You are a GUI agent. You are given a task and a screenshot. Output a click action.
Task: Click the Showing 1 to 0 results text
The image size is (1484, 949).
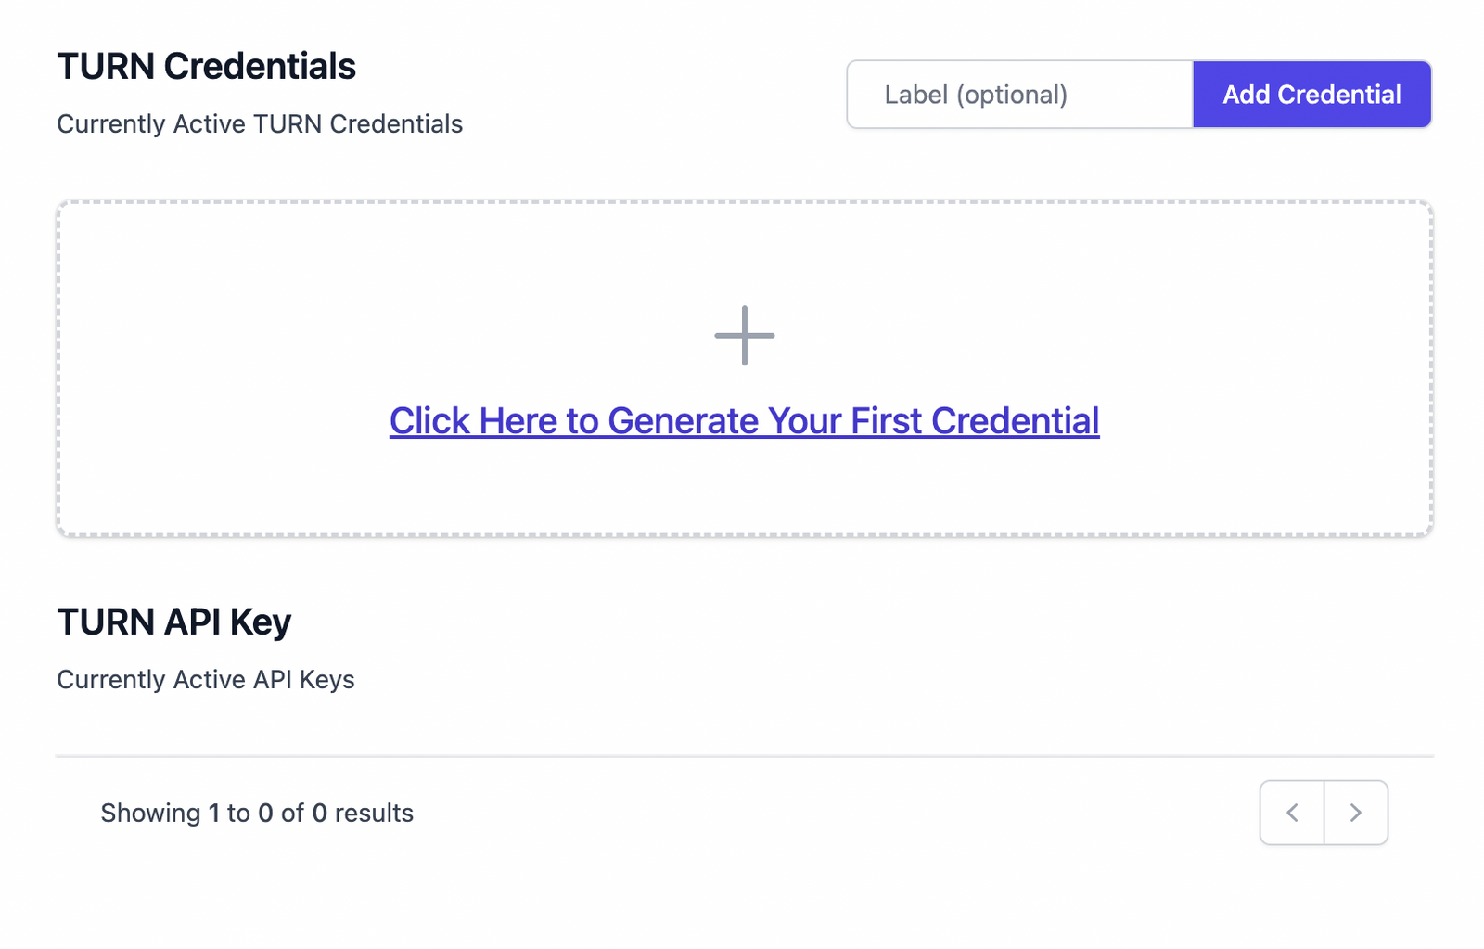257,814
